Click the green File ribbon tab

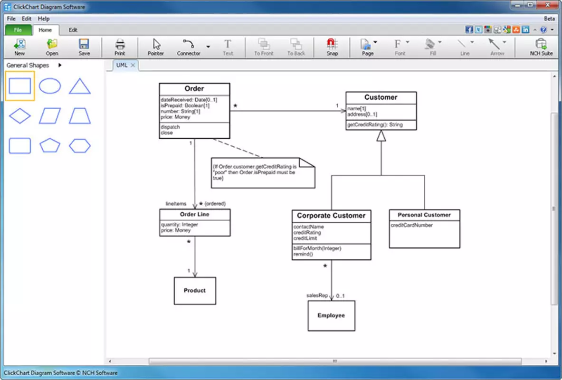pos(18,30)
